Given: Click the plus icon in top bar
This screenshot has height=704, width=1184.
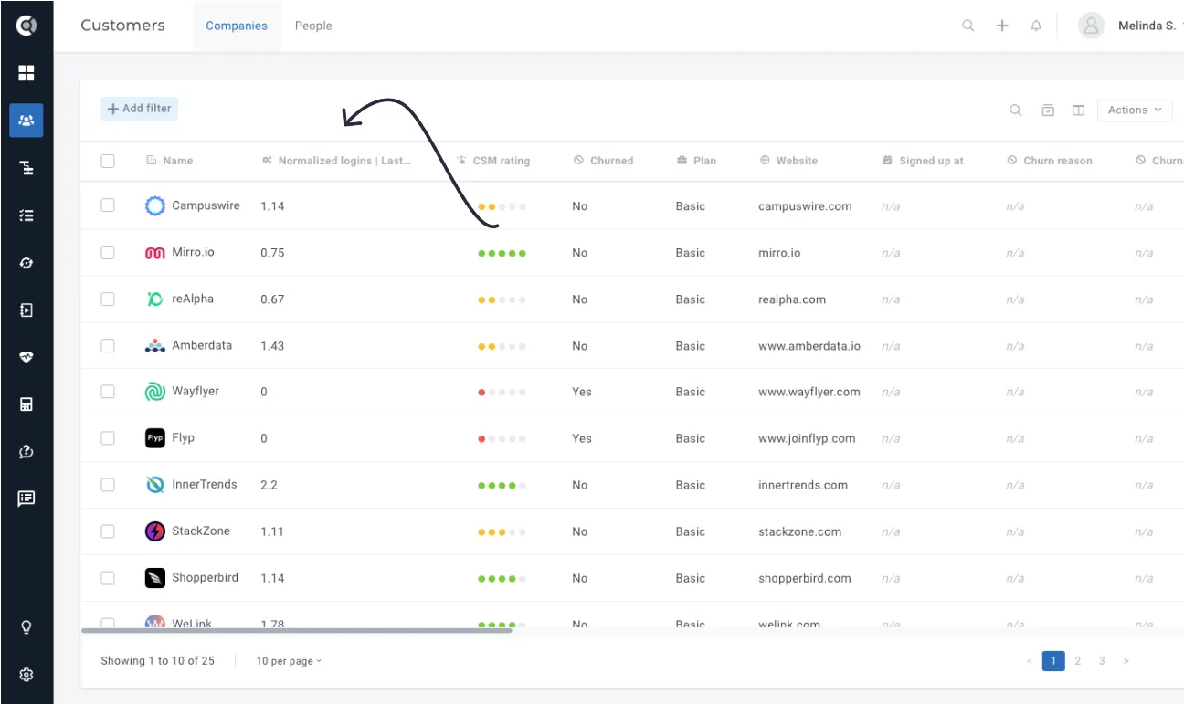Looking at the screenshot, I should pos(1002,26).
